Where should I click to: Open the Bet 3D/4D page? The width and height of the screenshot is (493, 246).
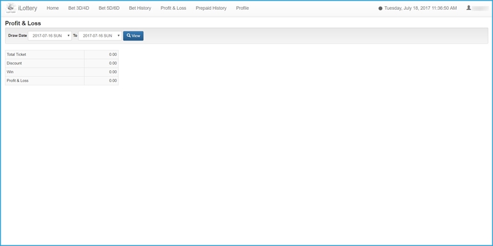78,9
